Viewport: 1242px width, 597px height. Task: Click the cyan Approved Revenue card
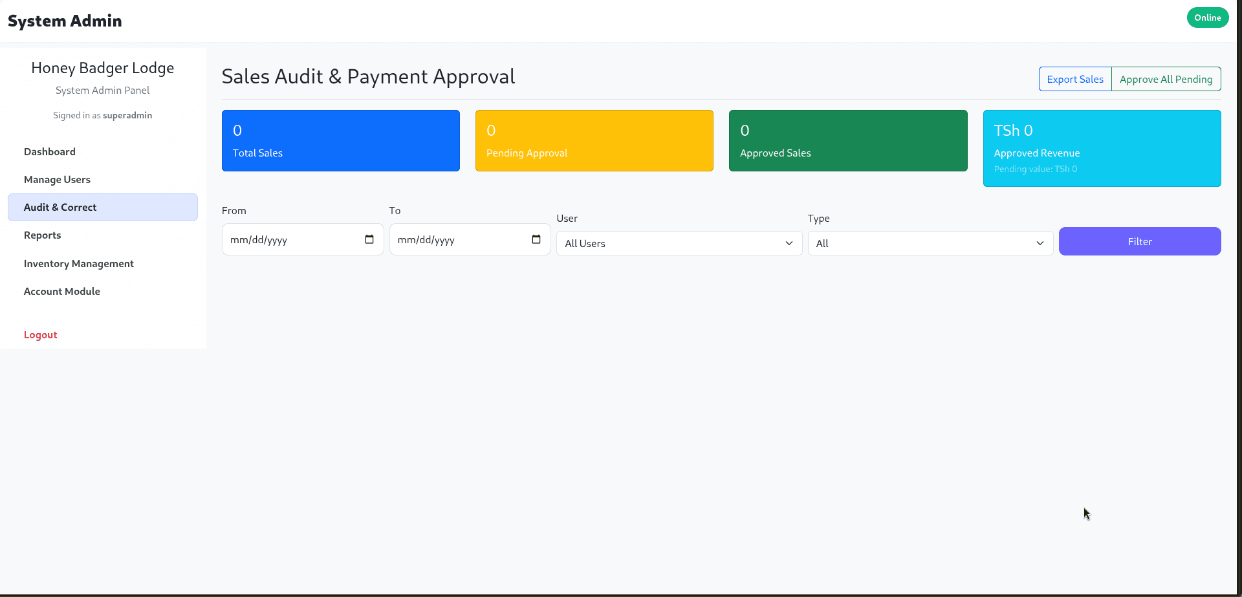pos(1101,148)
